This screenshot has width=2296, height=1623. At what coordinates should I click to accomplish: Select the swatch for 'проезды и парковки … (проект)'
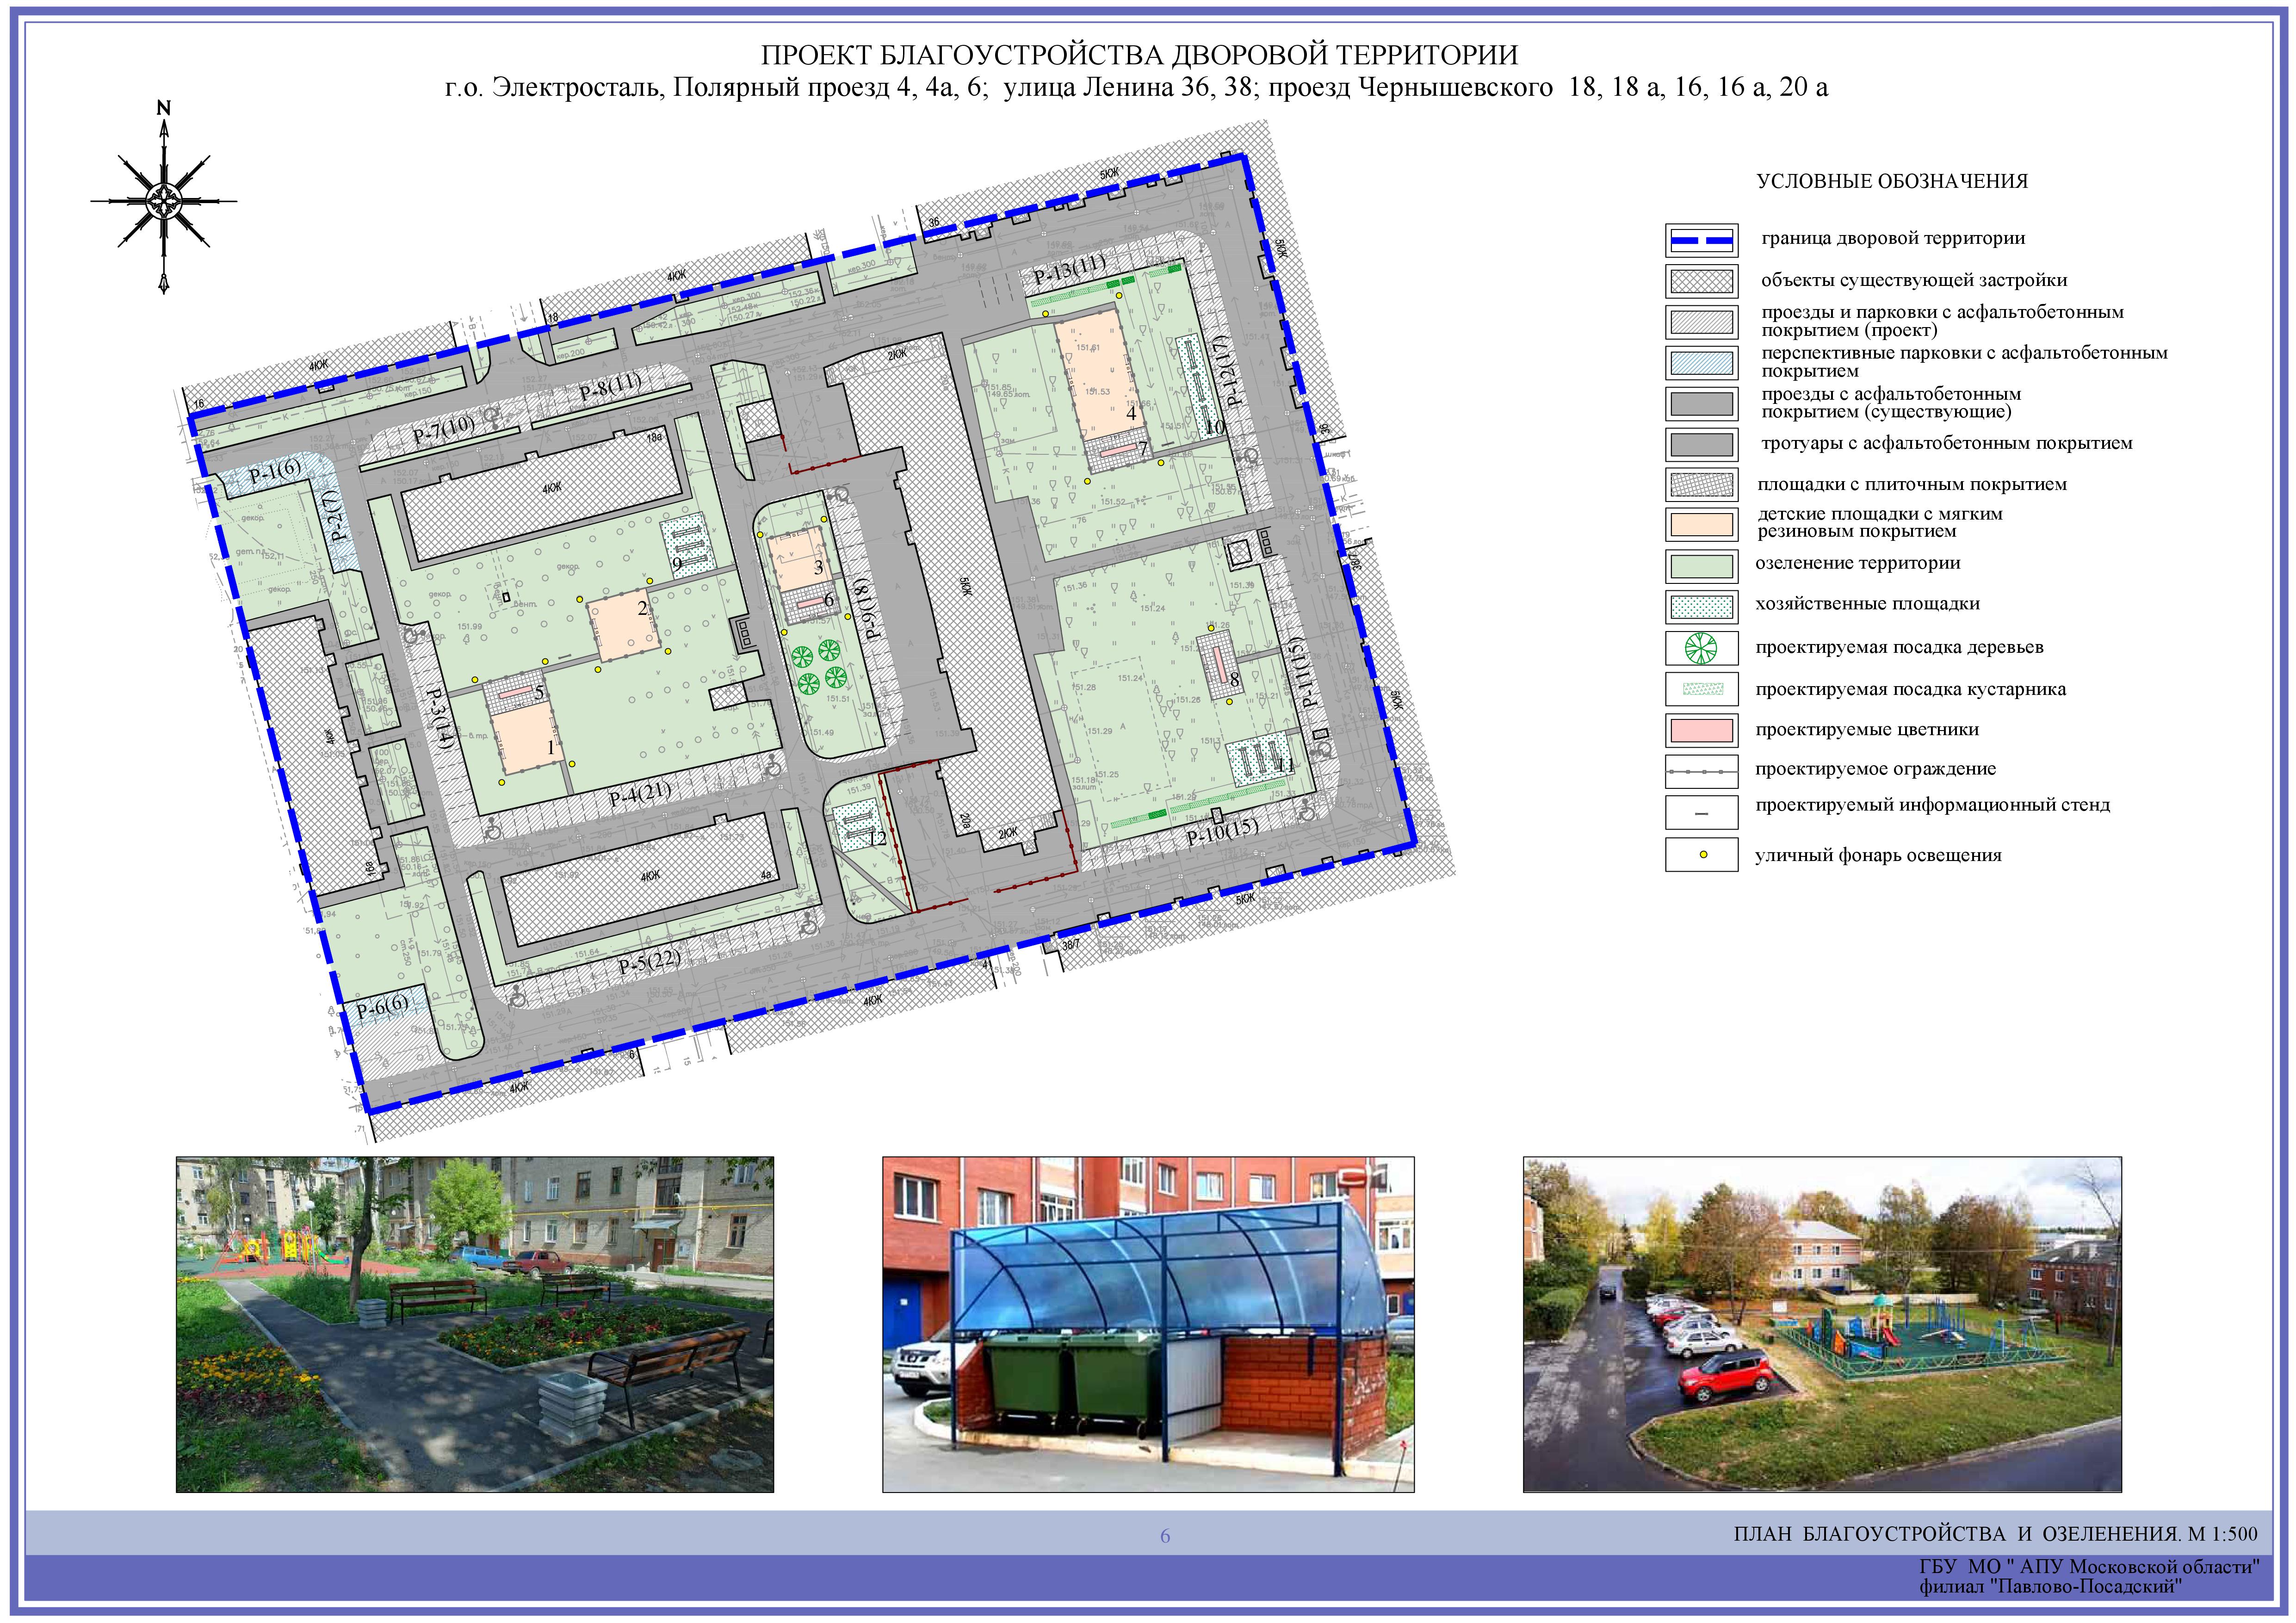click(1701, 322)
